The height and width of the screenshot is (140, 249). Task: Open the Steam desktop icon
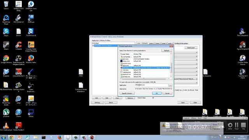tap(6, 46)
